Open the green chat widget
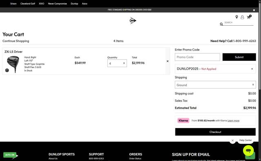The height and width of the screenshot is (161, 261). pyautogui.click(x=248, y=150)
